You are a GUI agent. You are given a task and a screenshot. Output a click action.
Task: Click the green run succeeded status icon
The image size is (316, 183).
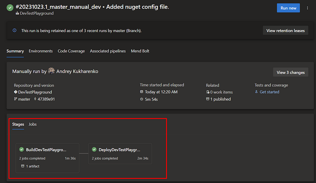tap(10, 8)
